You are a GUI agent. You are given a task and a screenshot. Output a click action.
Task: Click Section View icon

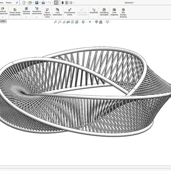[68, 22]
